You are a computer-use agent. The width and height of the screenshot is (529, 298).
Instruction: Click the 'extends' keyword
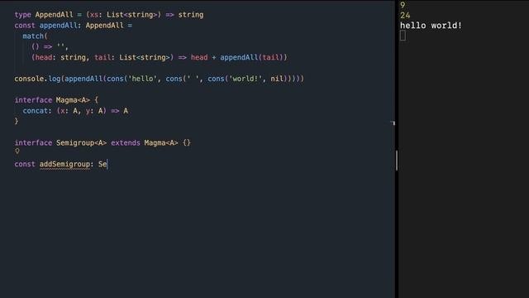click(125, 143)
